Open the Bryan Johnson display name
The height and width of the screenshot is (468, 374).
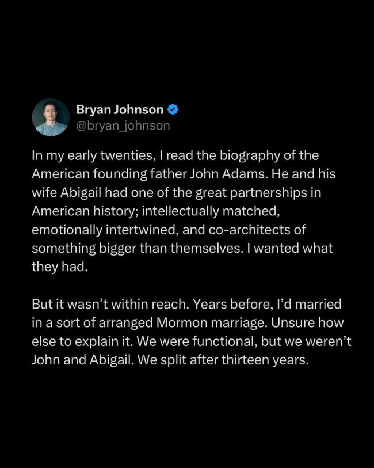pos(120,109)
